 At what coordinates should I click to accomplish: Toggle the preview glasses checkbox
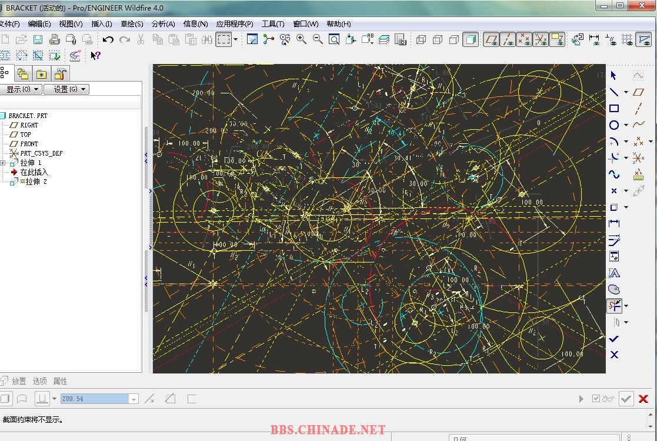(603, 399)
